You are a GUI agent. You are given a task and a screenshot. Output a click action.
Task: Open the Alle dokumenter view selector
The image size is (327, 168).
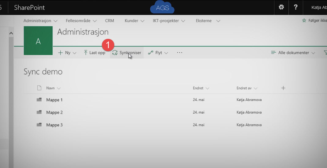(x=293, y=53)
